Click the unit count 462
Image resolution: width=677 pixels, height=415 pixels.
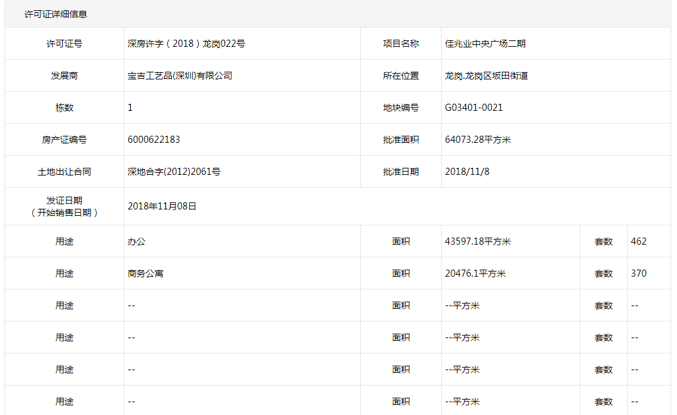(x=639, y=241)
